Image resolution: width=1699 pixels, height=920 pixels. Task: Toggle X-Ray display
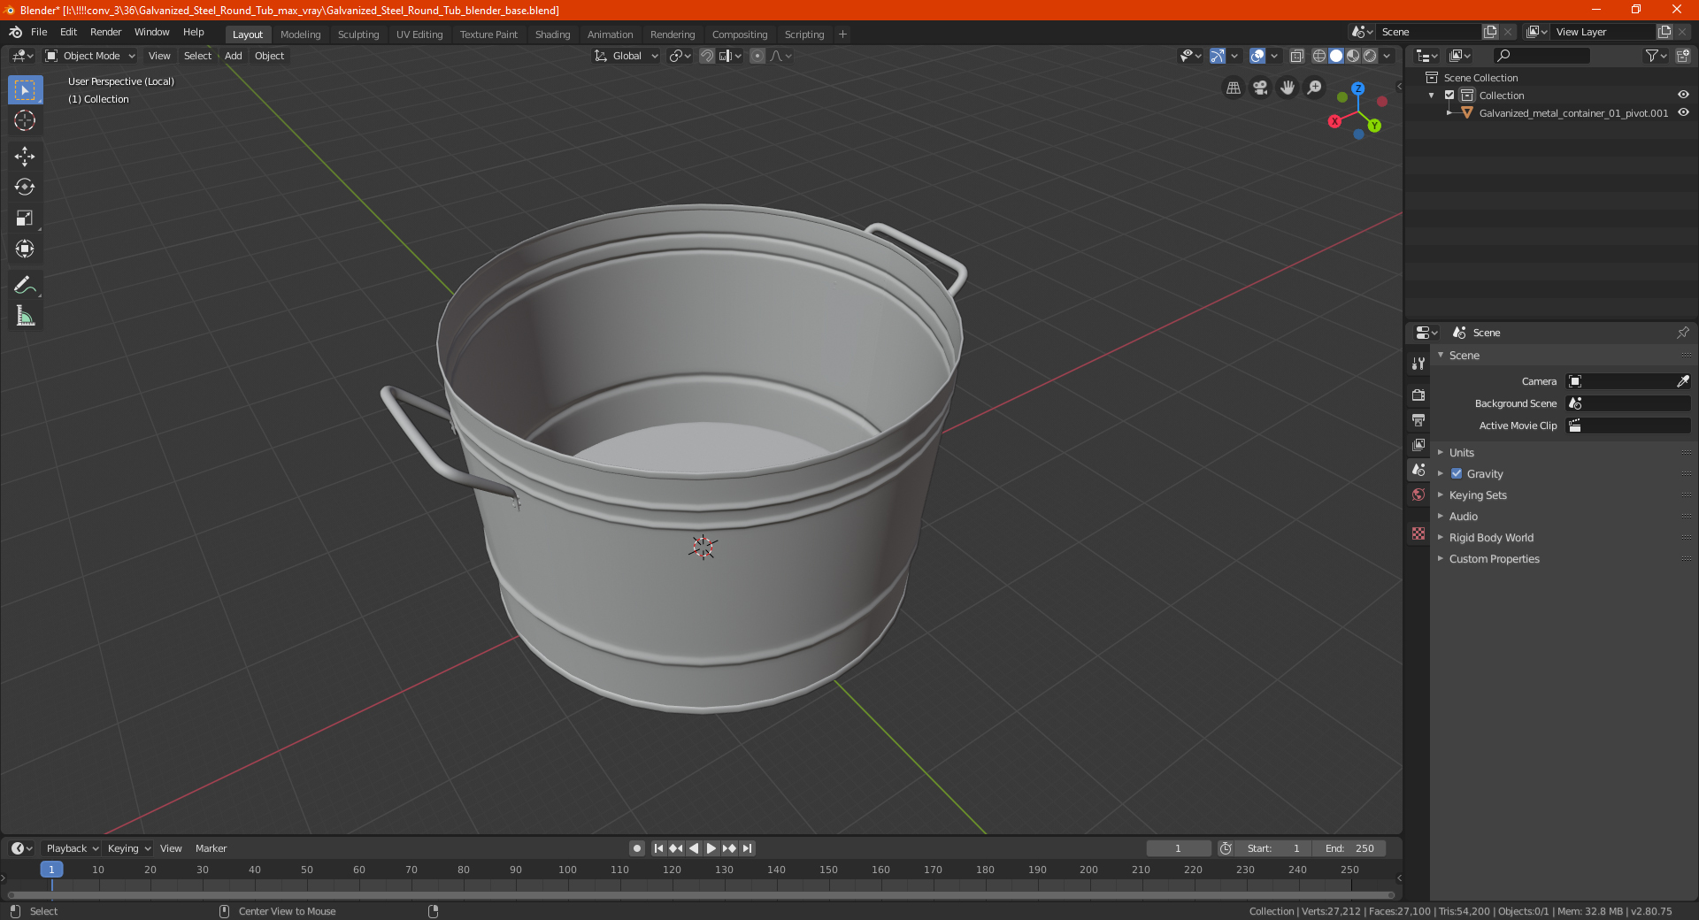click(1297, 56)
